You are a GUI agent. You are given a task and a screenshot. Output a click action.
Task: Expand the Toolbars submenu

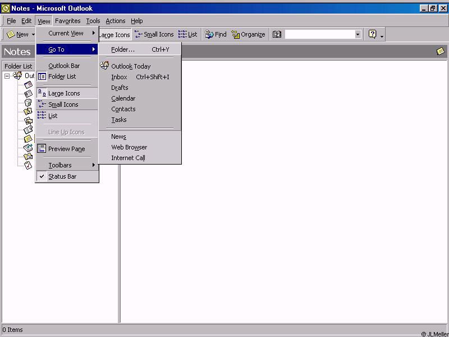60,165
